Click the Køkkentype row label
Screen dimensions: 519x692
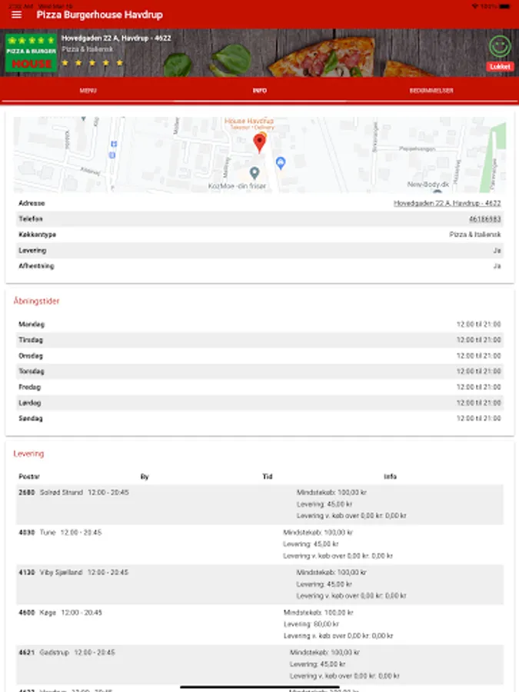point(37,235)
